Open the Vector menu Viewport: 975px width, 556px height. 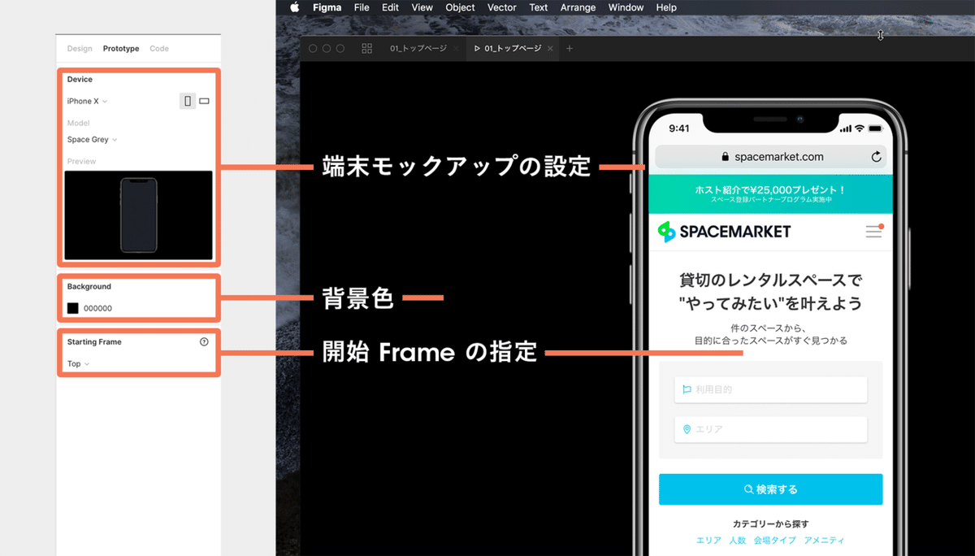click(x=502, y=7)
